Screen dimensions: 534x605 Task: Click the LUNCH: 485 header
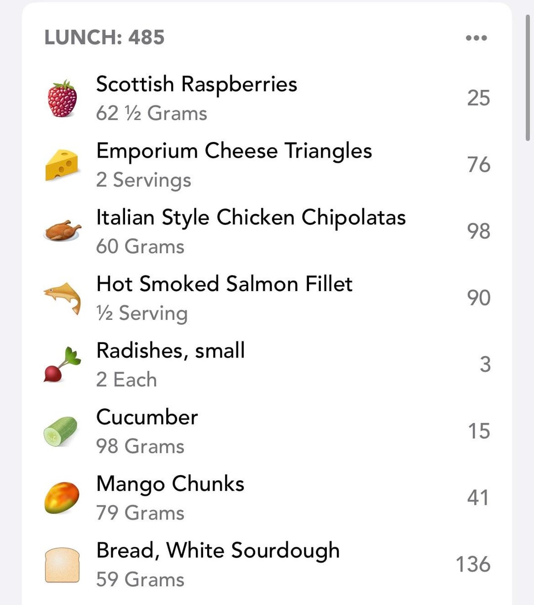pos(104,38)
